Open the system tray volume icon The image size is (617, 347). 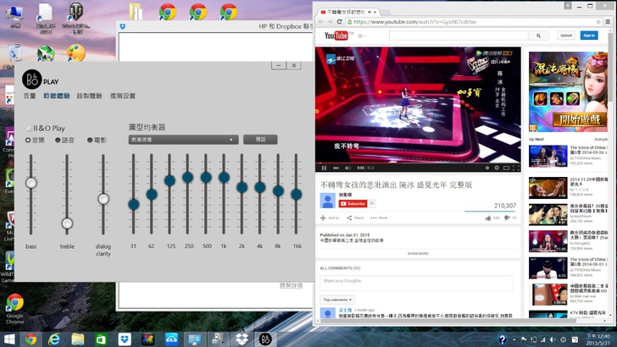553,339
